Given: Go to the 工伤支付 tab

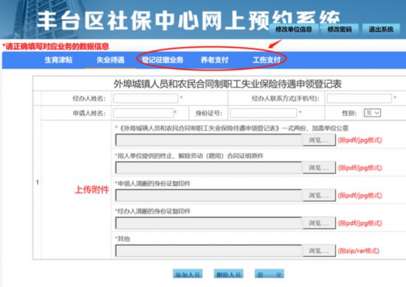Looking at the screenshot, I should point(266,60).
